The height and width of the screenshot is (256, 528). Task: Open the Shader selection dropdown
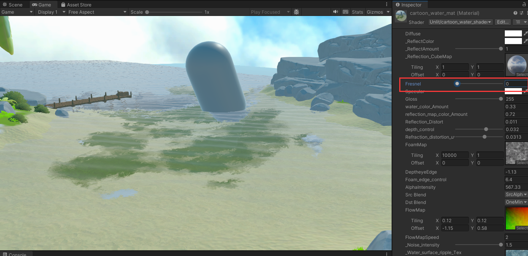pos(461,22)
